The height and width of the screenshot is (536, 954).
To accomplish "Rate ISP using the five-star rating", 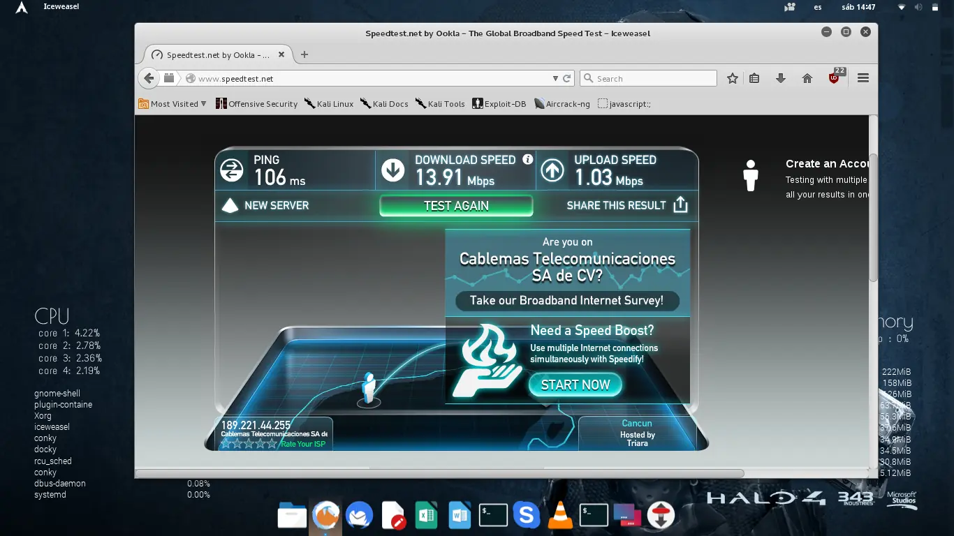I will tap(249, 443).
